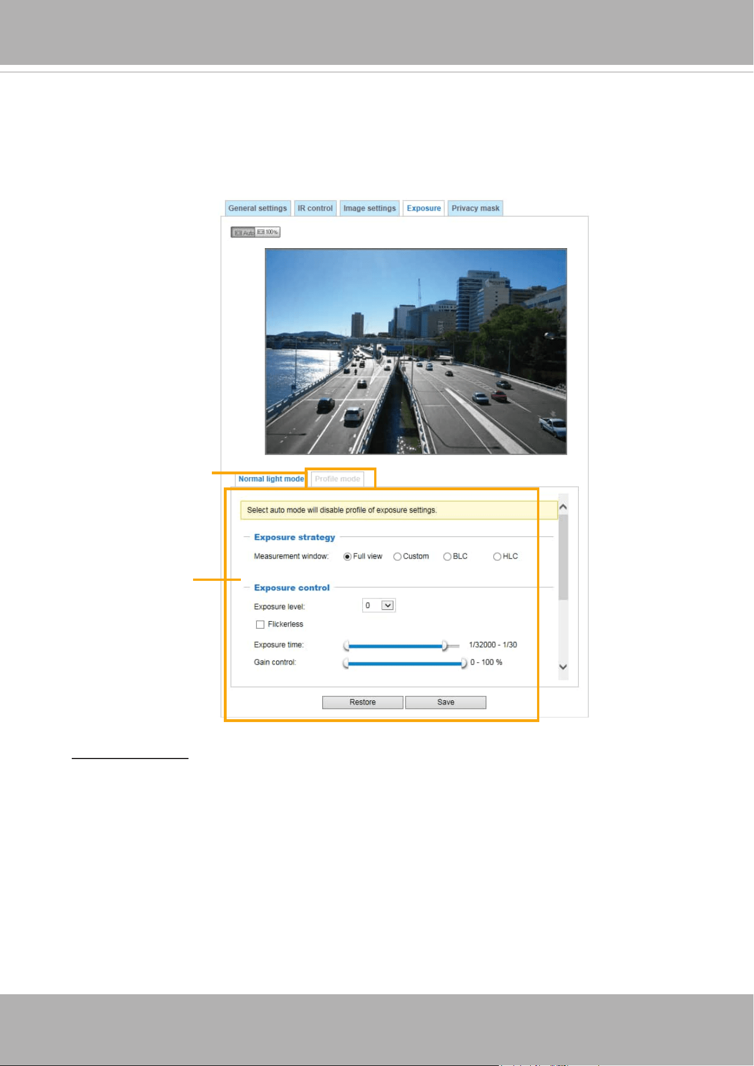Viewport: 754px width, 1066px height.
Task: Switch to the Profile mode tab
Action: point(338,479)
